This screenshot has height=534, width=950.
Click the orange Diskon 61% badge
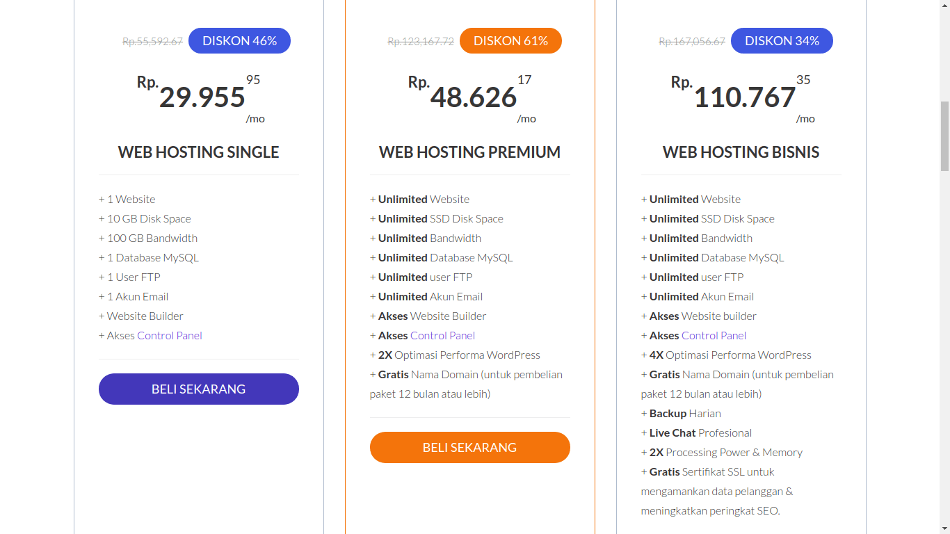[510, 40]
